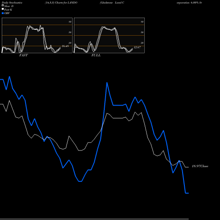This screenshot has width=220, height=220.
Task: Click the 'Slow D' legend label
Action: coord(9,6)
